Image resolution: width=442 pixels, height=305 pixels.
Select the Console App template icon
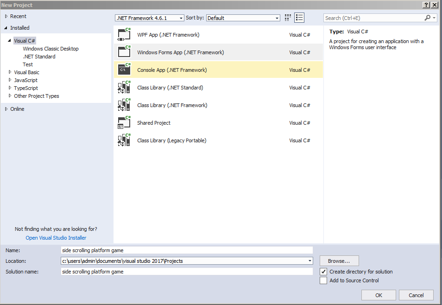(x=124, y=70)
